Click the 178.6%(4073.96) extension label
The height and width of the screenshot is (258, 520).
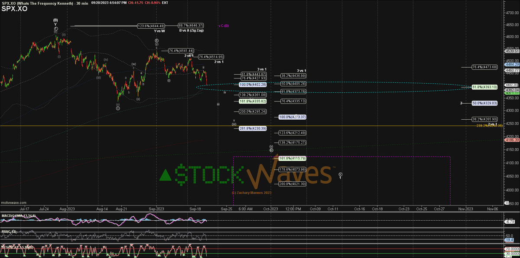pos(293,169)
